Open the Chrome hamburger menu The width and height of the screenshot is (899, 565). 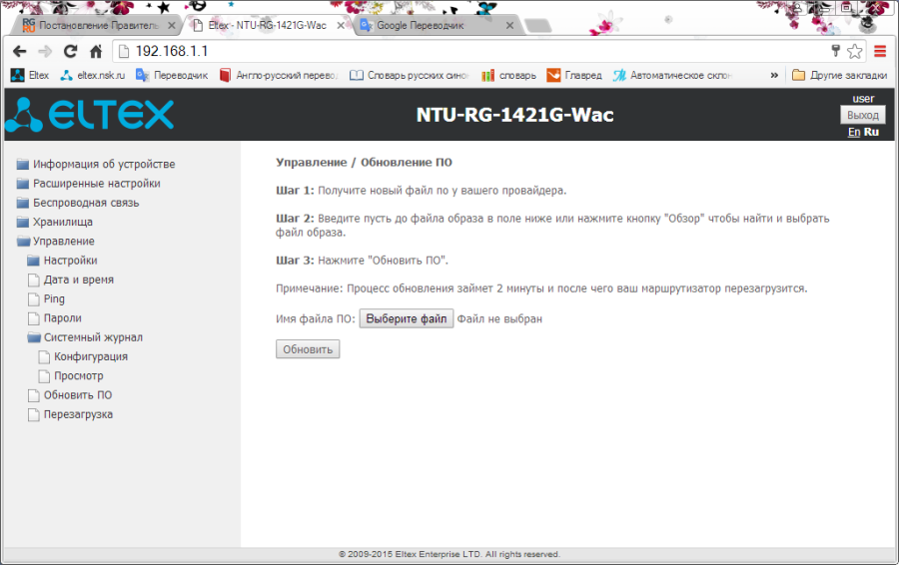pyautogui.click(x=880, y=52)
